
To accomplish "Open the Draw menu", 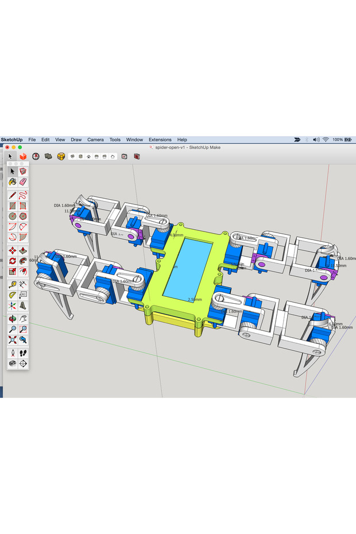I will (x=76, y=140).
